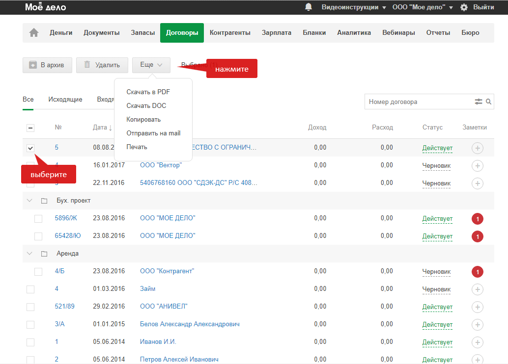Viewport: 508px width, 364px height.
Task: Focus the Номер договора search field
Action: click(x=418, y=102)
